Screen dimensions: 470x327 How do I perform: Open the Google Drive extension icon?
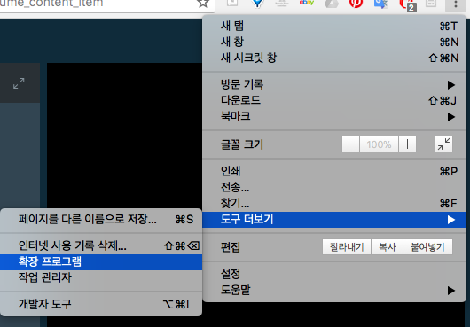(332, 3)
